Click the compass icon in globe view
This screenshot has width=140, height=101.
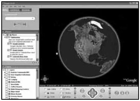[45, 79]
